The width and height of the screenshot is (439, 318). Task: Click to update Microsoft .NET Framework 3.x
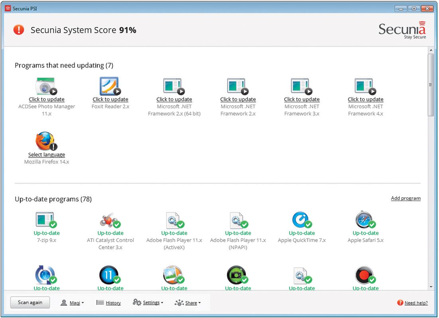pyautogui.click(x=301, y=99)
